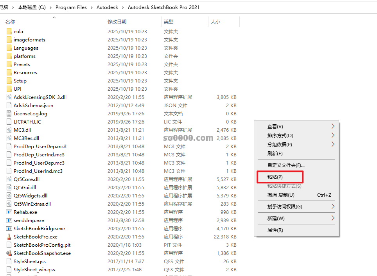Viewport: 377px width, 276px height.
Task: Click the Languages folder icon
Action: (9, 48)
